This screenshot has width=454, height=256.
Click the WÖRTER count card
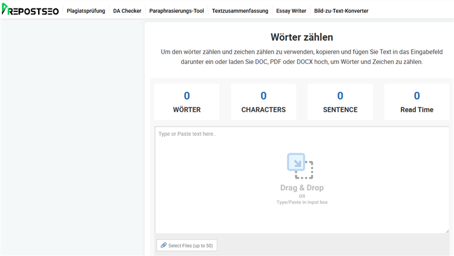point(187,102)
